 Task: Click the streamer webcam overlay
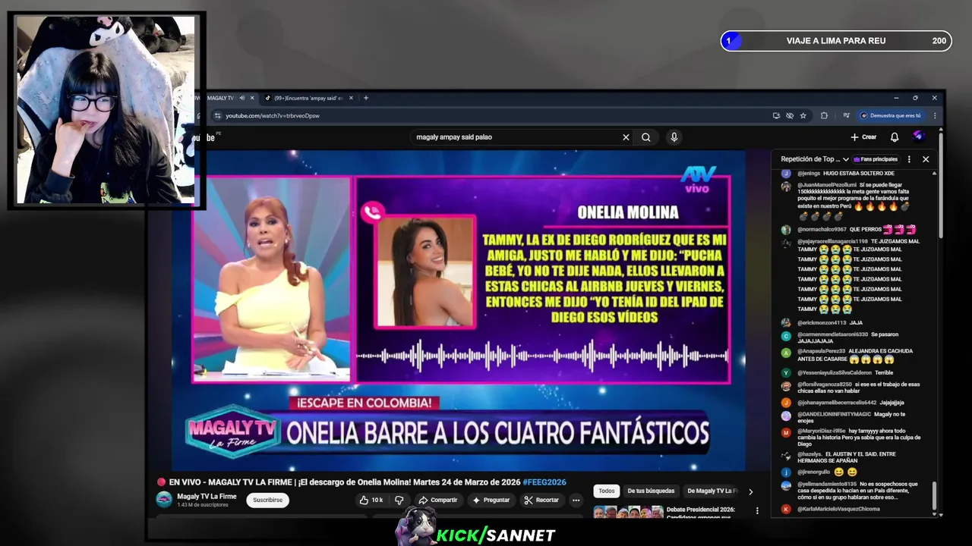coord(106,110)
